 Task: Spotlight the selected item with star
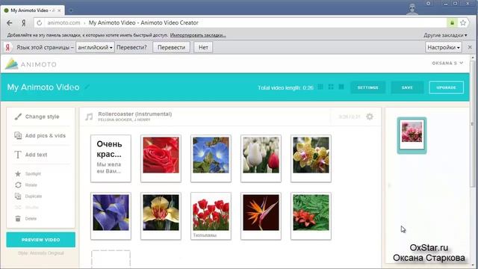[x=18, y=173]
